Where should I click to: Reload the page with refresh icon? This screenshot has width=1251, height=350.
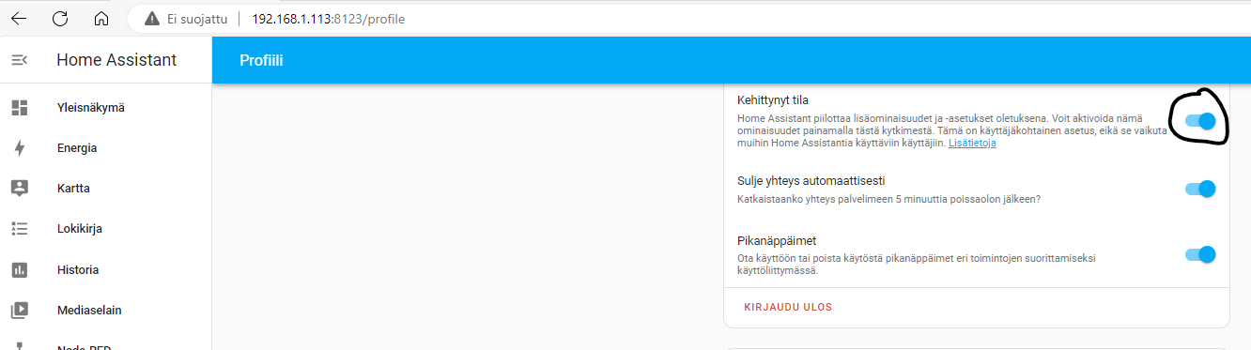[60, 19]
